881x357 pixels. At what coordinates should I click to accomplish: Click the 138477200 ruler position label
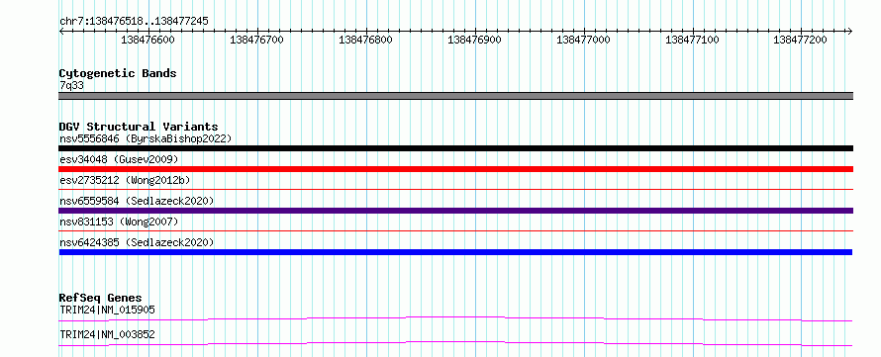(801, 40)
